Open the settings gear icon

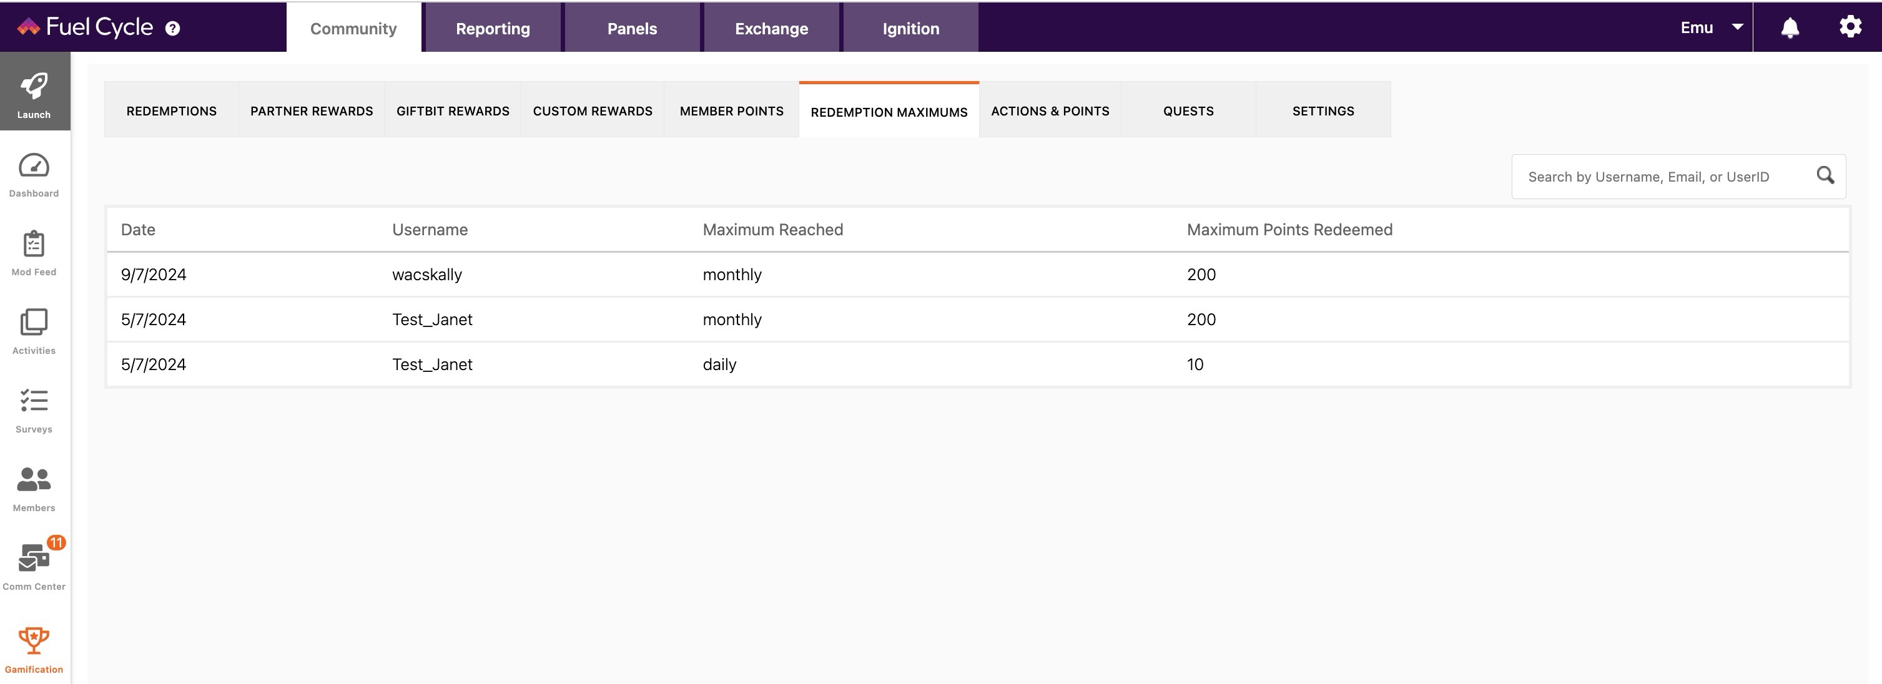(x=1850, y=27)
